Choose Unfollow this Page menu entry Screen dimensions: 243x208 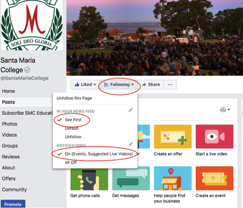pos(74,98)
